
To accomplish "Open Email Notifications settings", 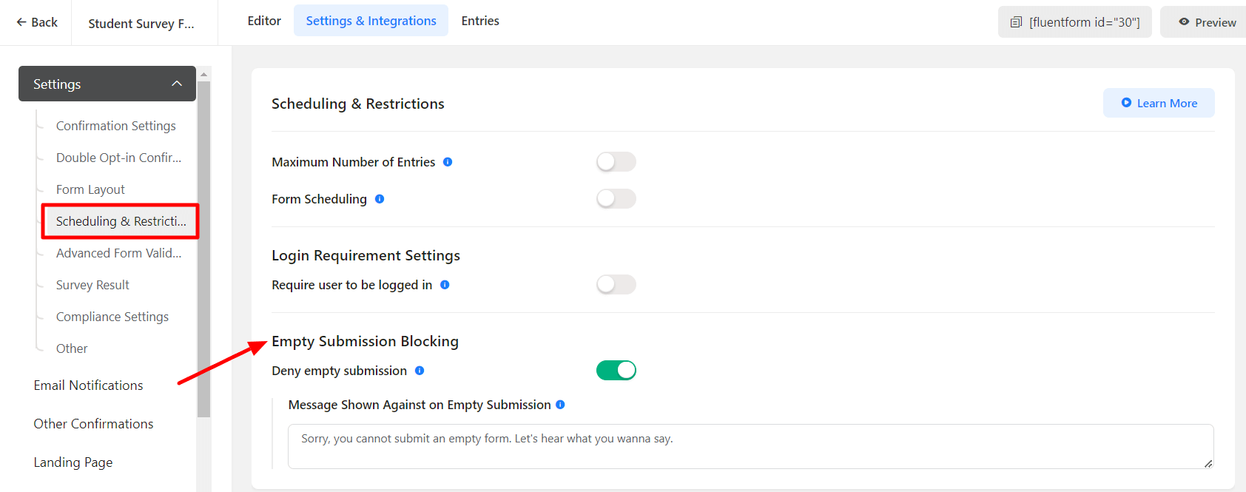I will [88, 385].
